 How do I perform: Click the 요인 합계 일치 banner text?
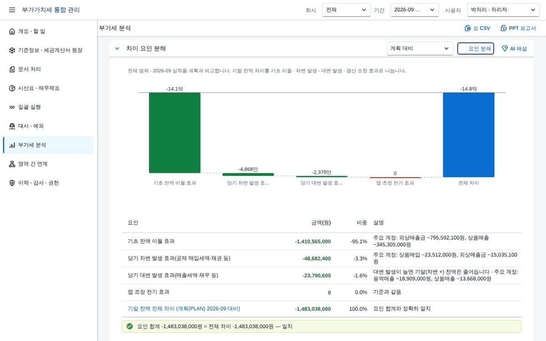(x=215, y=326)
